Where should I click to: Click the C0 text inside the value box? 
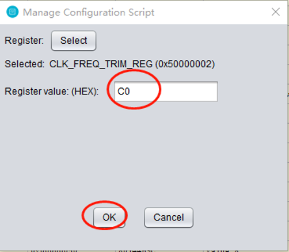click(x=124, y=91)
